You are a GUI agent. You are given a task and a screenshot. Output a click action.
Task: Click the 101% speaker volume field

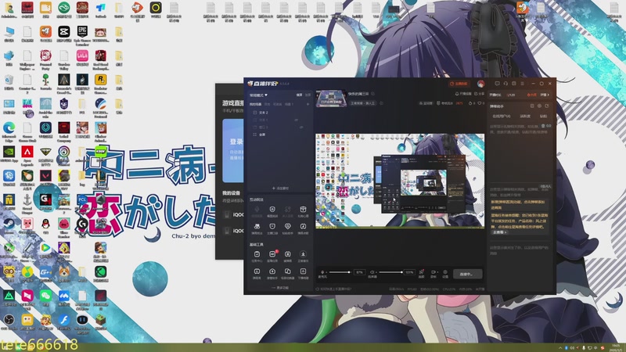[x=409, y=272]
